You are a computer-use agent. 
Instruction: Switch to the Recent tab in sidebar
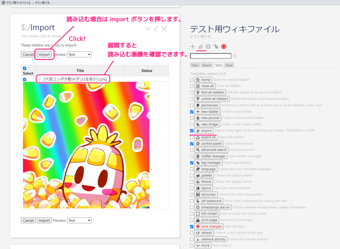coord(207,65)
